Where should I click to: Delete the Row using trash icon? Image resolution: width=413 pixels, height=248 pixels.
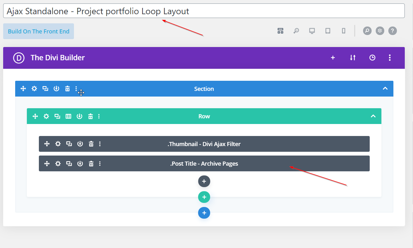tap(90, 116)
